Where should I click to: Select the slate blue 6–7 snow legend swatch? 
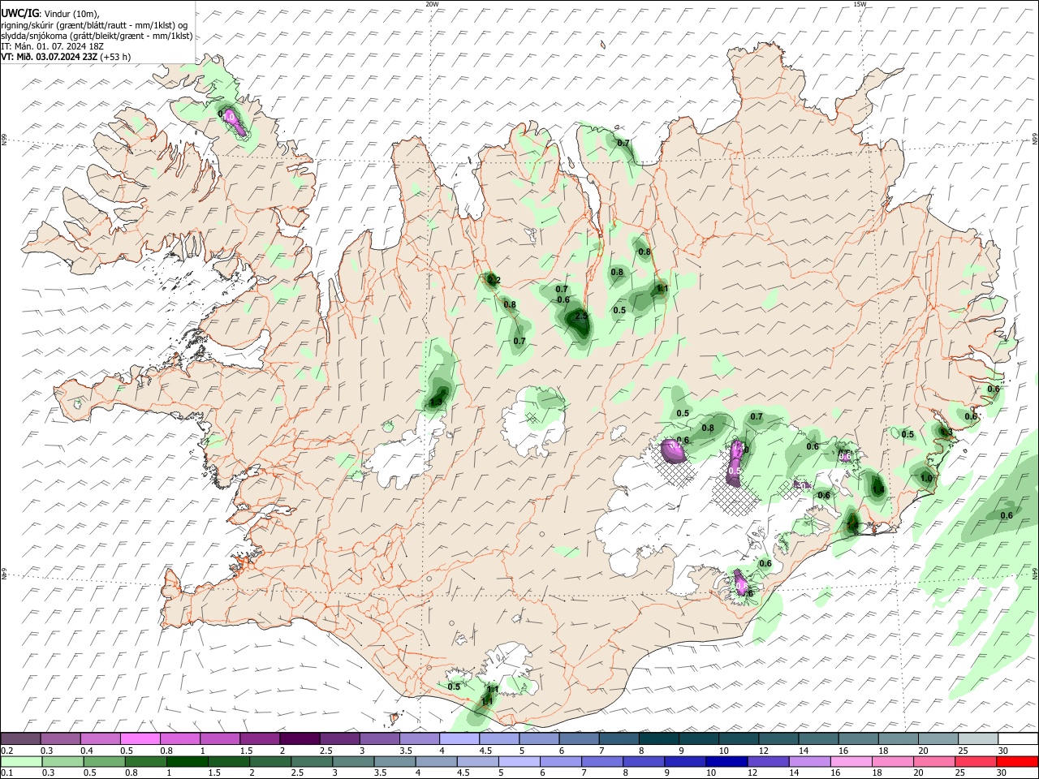click(x=579, y=739)
